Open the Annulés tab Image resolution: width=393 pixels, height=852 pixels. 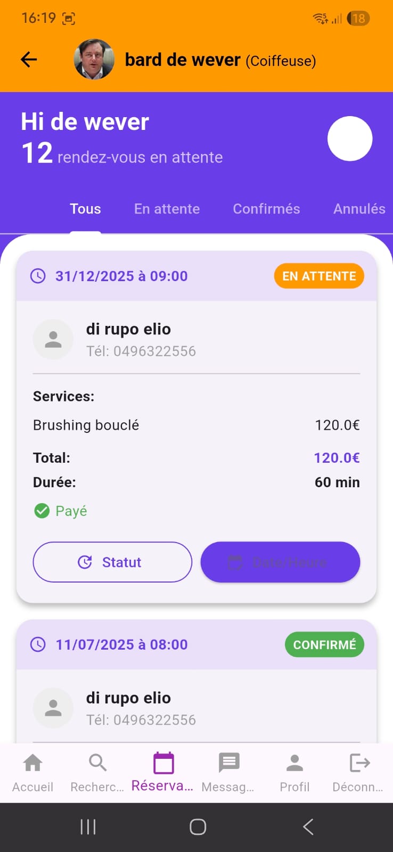(x=359, y=209)
